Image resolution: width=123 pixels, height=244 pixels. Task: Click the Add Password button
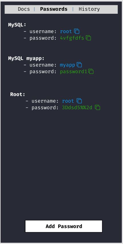(x=64, y=226)
